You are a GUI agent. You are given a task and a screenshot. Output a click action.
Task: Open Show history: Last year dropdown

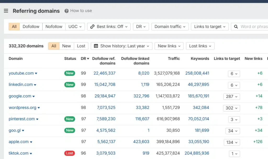[x=121, y=46]
